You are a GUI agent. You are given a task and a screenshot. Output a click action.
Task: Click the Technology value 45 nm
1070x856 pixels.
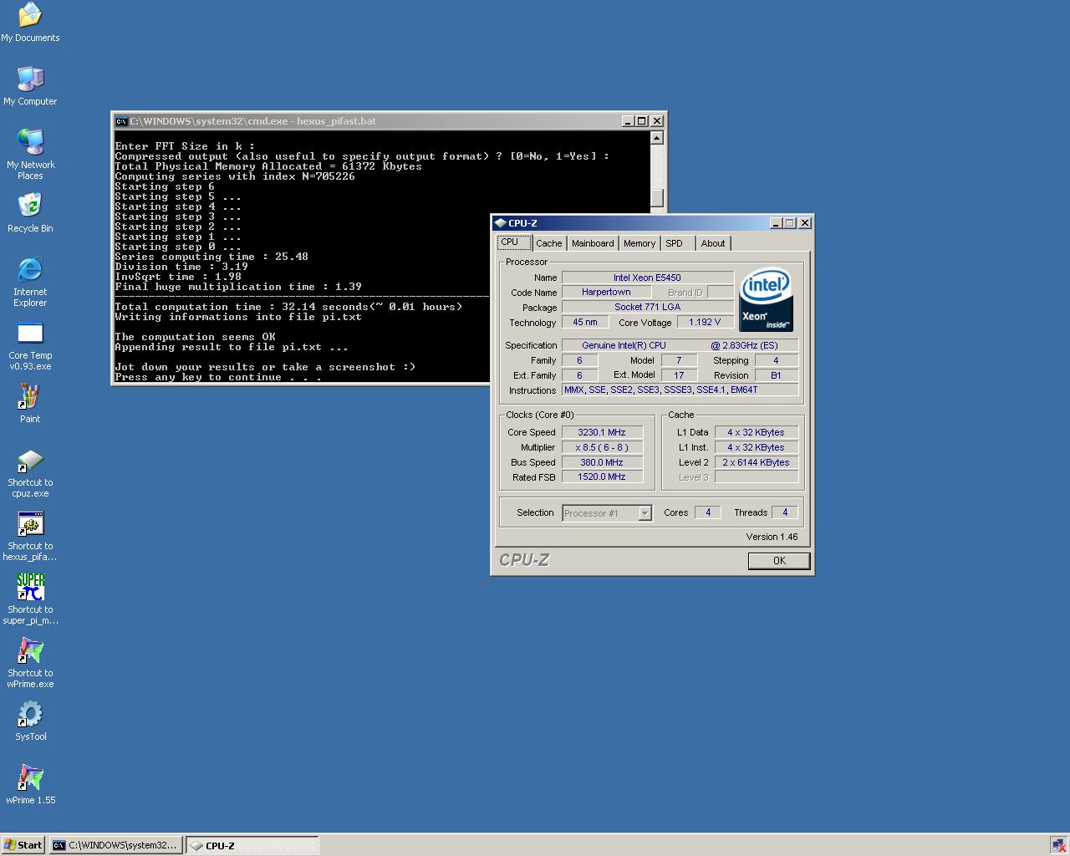585,322
